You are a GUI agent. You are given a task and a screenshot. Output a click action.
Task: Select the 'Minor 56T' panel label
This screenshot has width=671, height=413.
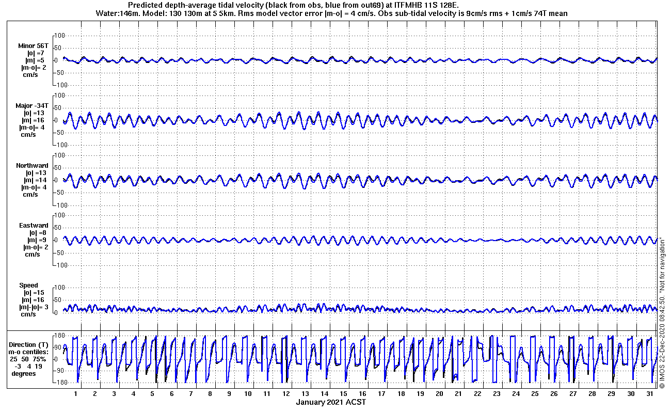pyautogui.click(x=33, y=45)
